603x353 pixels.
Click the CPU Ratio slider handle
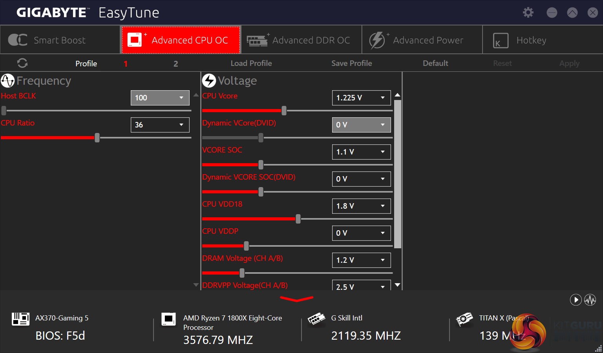(97, 138)
